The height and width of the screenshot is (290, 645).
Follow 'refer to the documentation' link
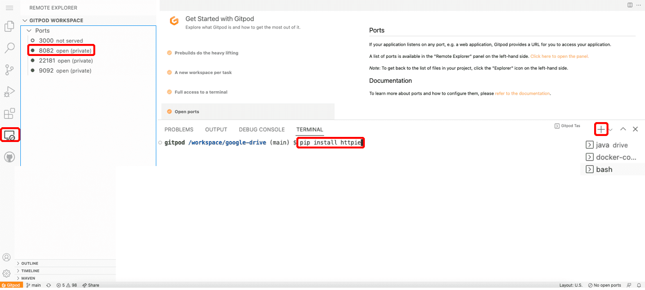pyautogui.click(x=522, y=93)
